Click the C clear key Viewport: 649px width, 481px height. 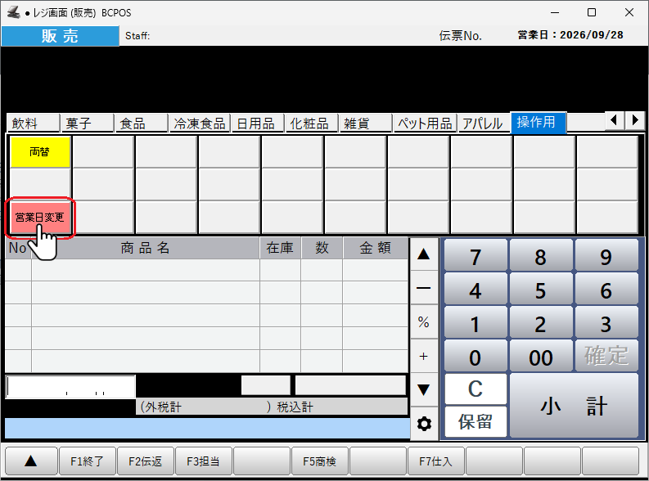click(x=475, y=389)
